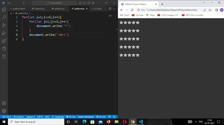This screenshot has width=224, height=125.
Task: Toggle the primary sidebar layout icon
Action: point(80,3)
